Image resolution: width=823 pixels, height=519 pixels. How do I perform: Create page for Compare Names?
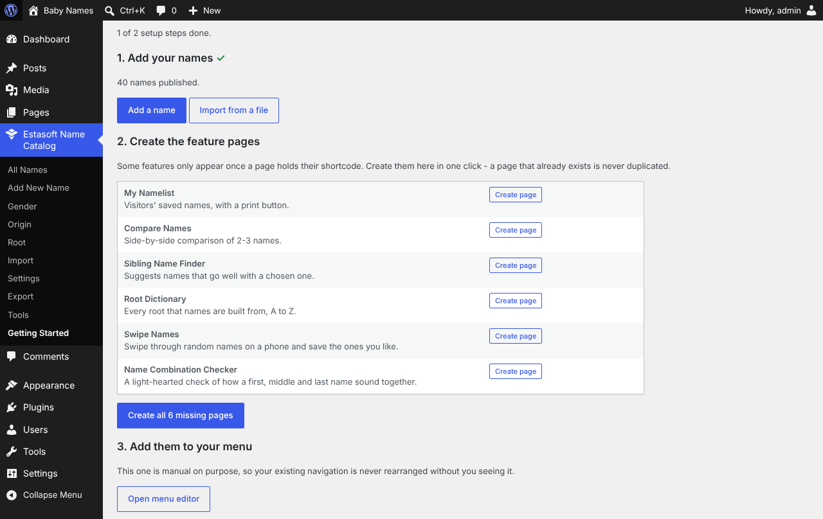tap(516, 230)
